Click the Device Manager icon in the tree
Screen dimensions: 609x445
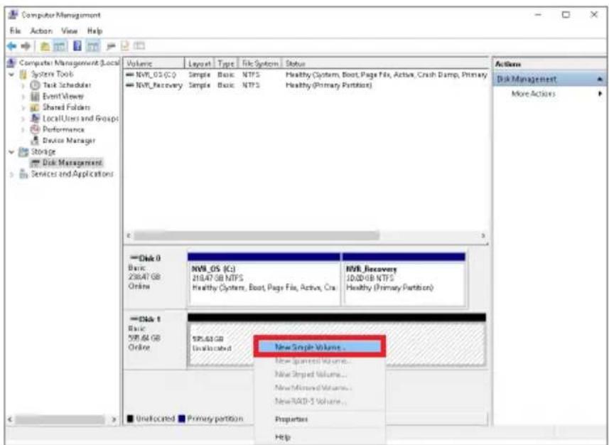pos(36,140)
